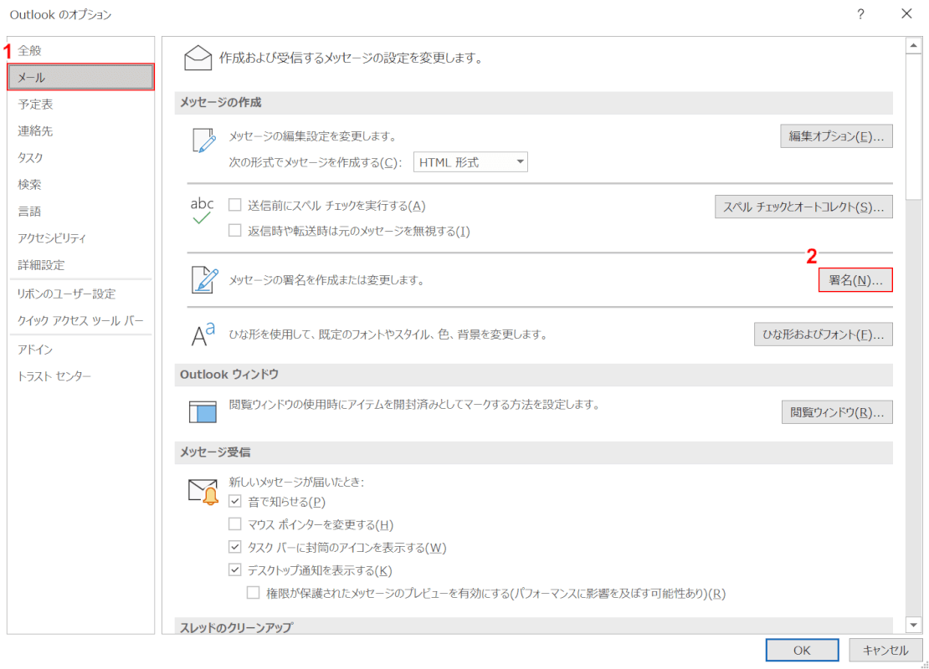The width and height of the screenshot is (929, 669).
Task: Click 次の形式でメッセージを作成する(C): label
Action: point(316,162)
